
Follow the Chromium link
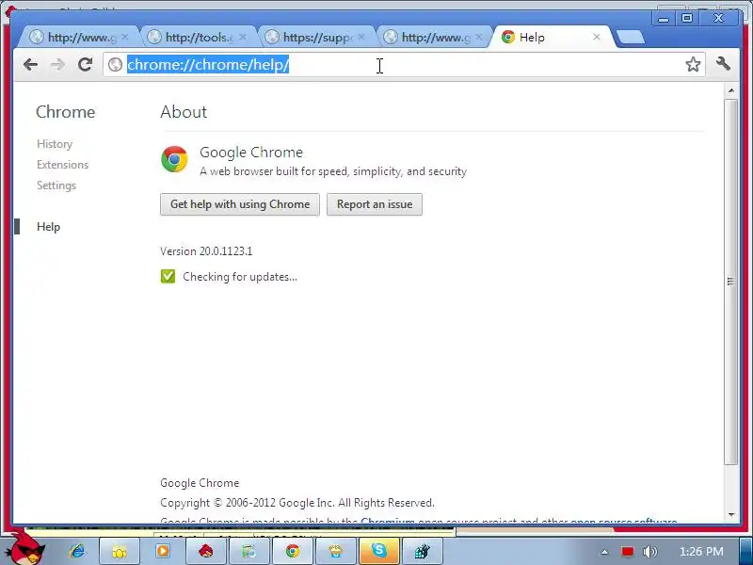388,521
